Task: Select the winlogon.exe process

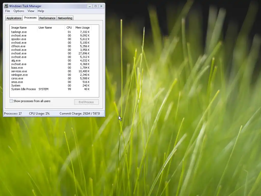Action: tap(50, 75)
